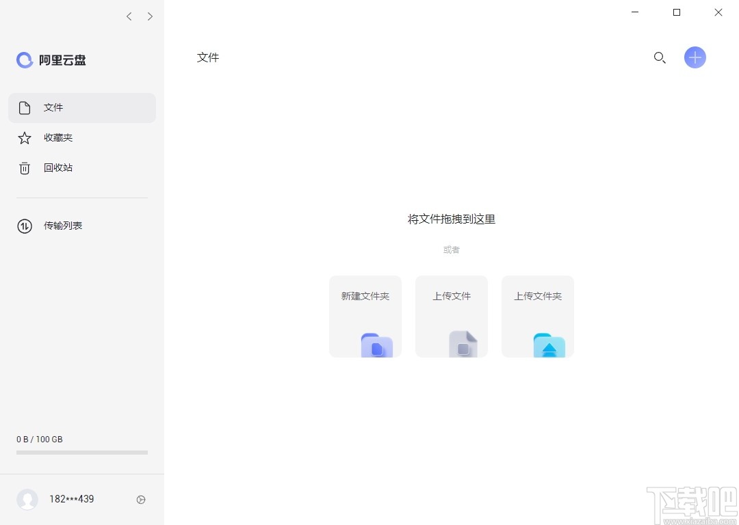Image resolution: width=739 pixels, height=525 pixels.
Task: Open the 传输列表 transfer list icon
Action: [24, 226]
